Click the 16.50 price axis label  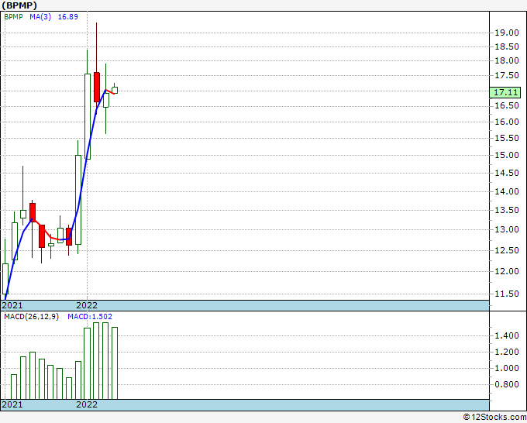click(x=507, y=106)
